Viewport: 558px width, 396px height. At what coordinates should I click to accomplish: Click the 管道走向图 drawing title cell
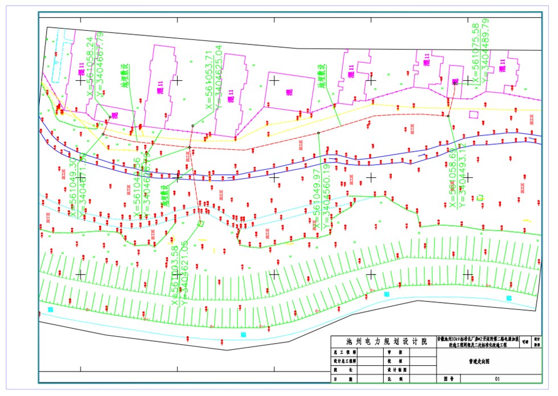click(x=479, y=361)
